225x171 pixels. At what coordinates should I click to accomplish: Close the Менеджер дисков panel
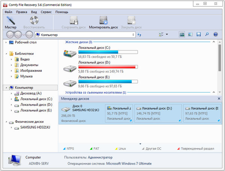(219, 98)
